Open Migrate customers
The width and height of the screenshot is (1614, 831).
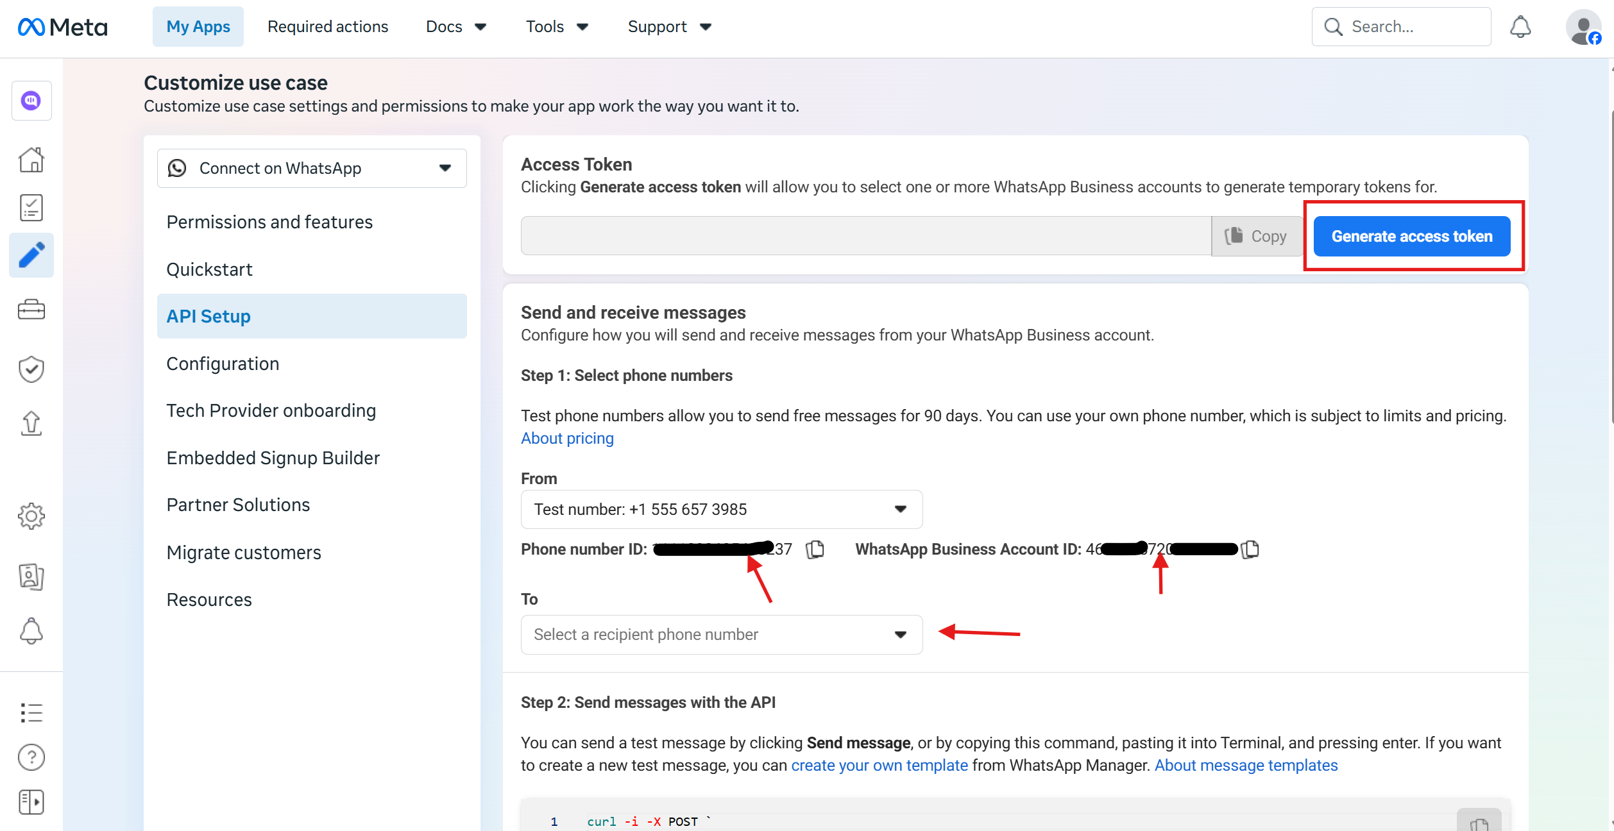[x=244, y=553]
